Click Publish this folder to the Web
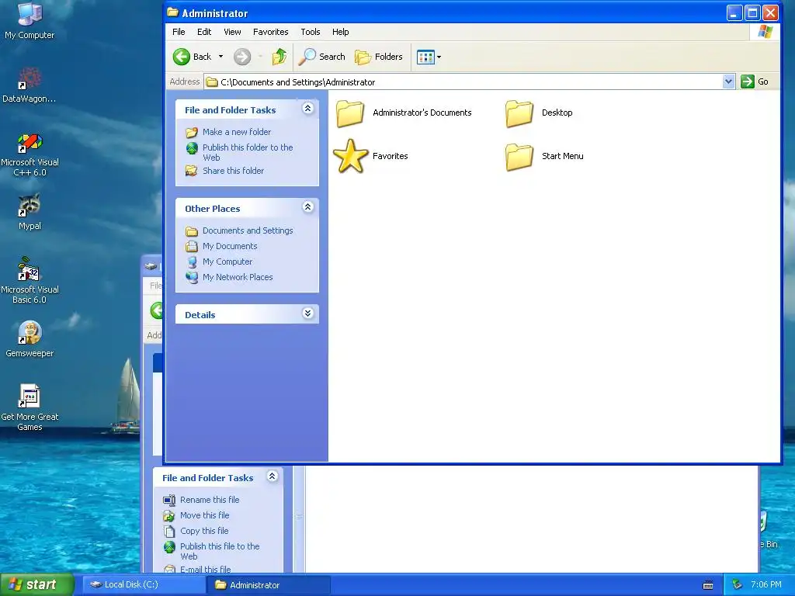 (248, 152)
